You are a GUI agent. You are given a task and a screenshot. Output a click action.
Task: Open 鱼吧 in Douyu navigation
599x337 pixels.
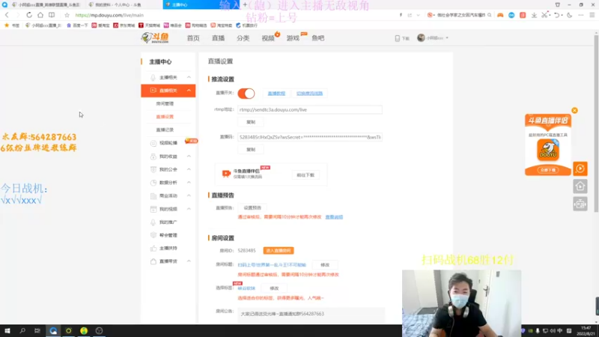pos(317,38)
